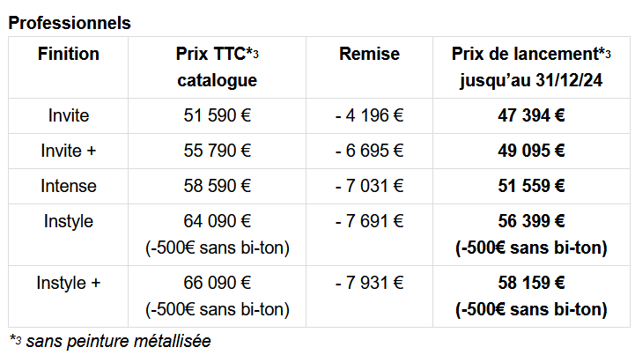
Task: Click the 58 159 € launch price
Action: (x=531, y=284)
